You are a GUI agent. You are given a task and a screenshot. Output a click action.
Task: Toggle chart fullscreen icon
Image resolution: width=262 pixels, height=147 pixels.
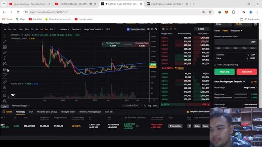156,29
